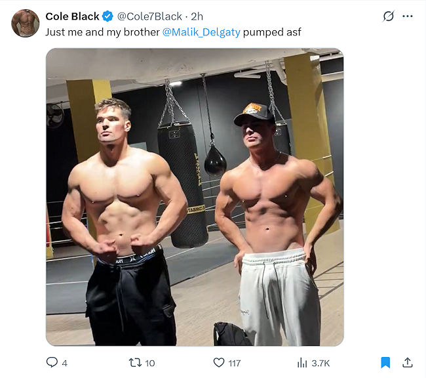
Task: Open the attached gym photo
Action: [x=195, y=197]
